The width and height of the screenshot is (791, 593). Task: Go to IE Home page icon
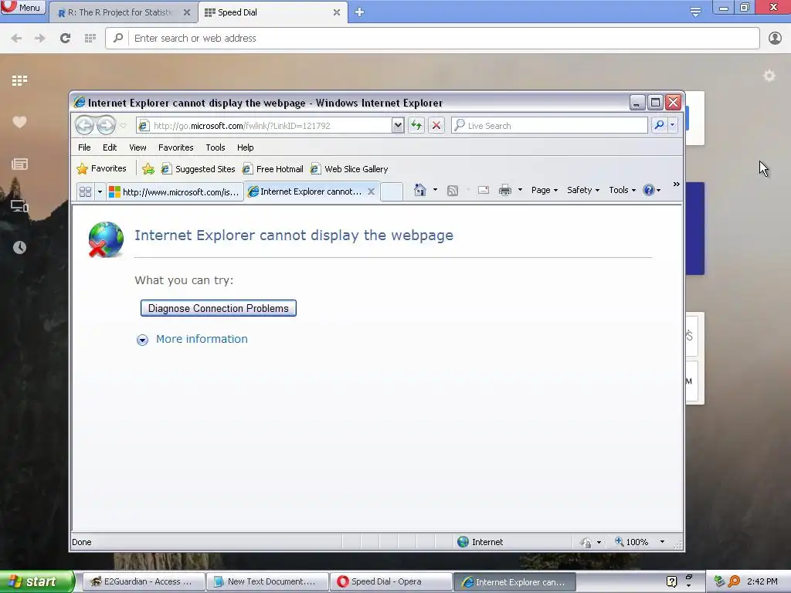click(419, 190)
